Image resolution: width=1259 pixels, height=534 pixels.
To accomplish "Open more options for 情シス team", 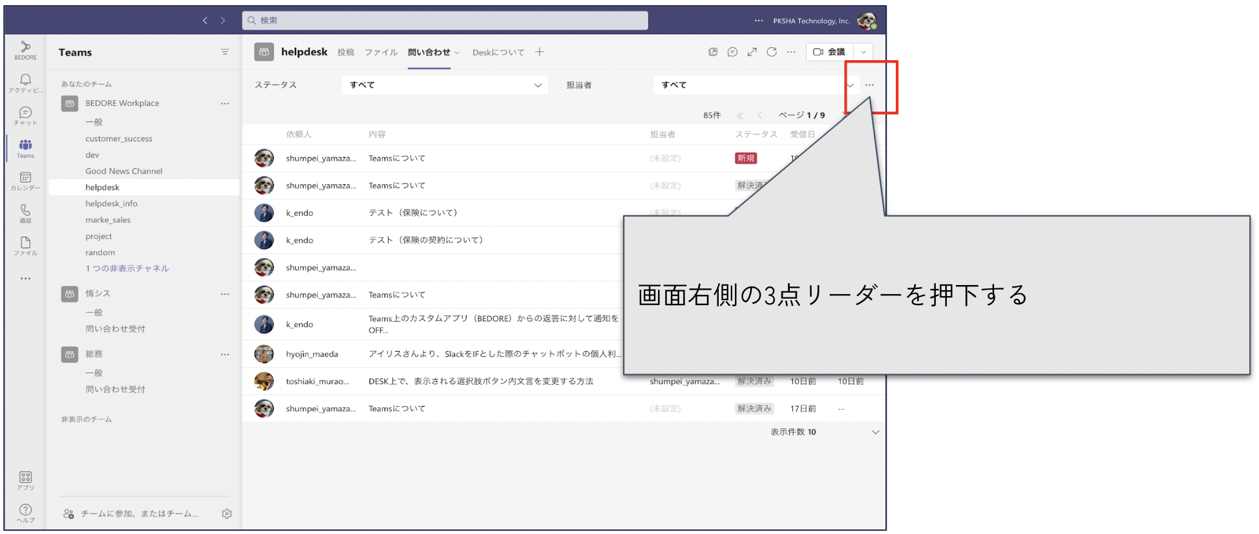I will tap(225, 294).
